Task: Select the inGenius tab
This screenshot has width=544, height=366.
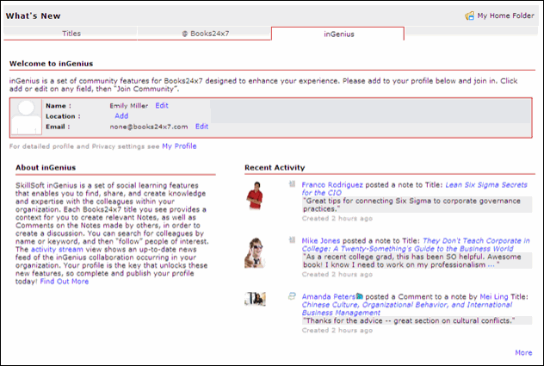Action: (x=338, y=34)
